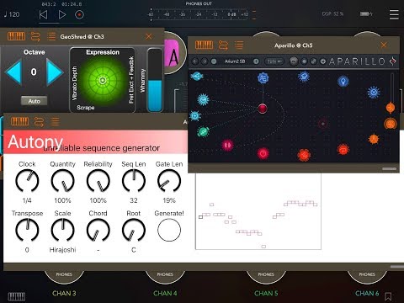Image resolution: width=404 pixels, height=303 pixels.
Task: Select the small cyan plus node
Action: click(195, 115)
